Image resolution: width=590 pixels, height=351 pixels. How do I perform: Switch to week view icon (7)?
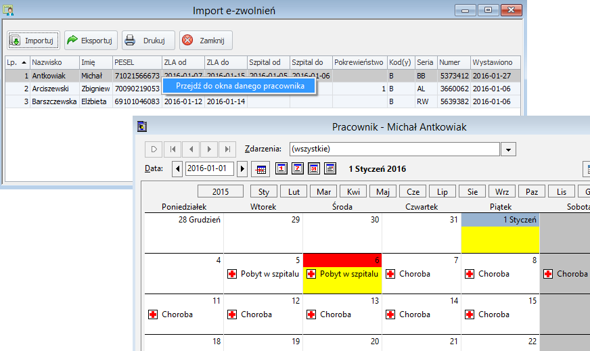[298, 168]
